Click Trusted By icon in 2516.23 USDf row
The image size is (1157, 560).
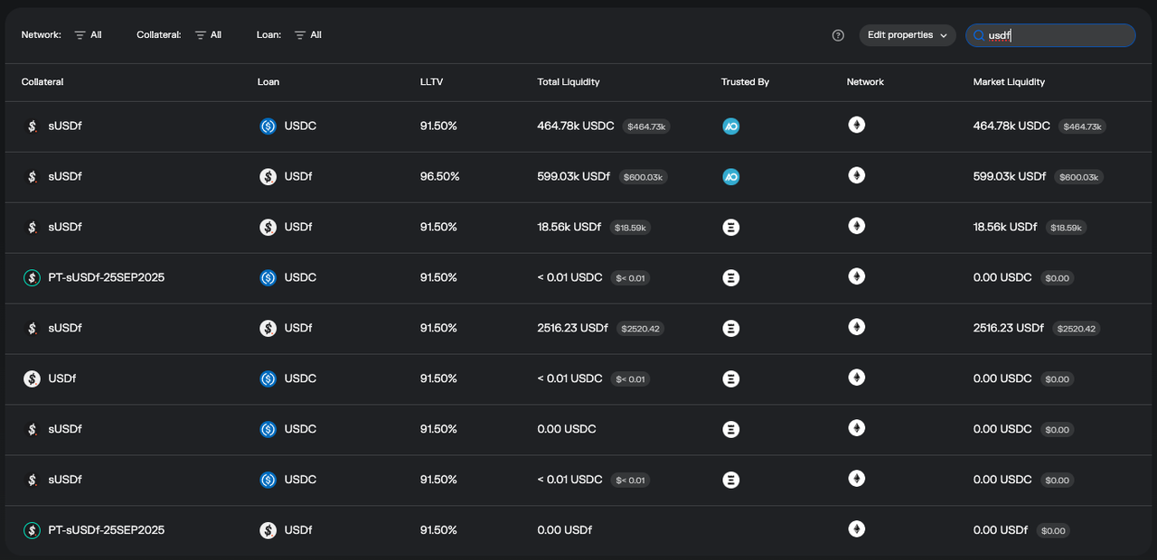click(x=731, y=329)
